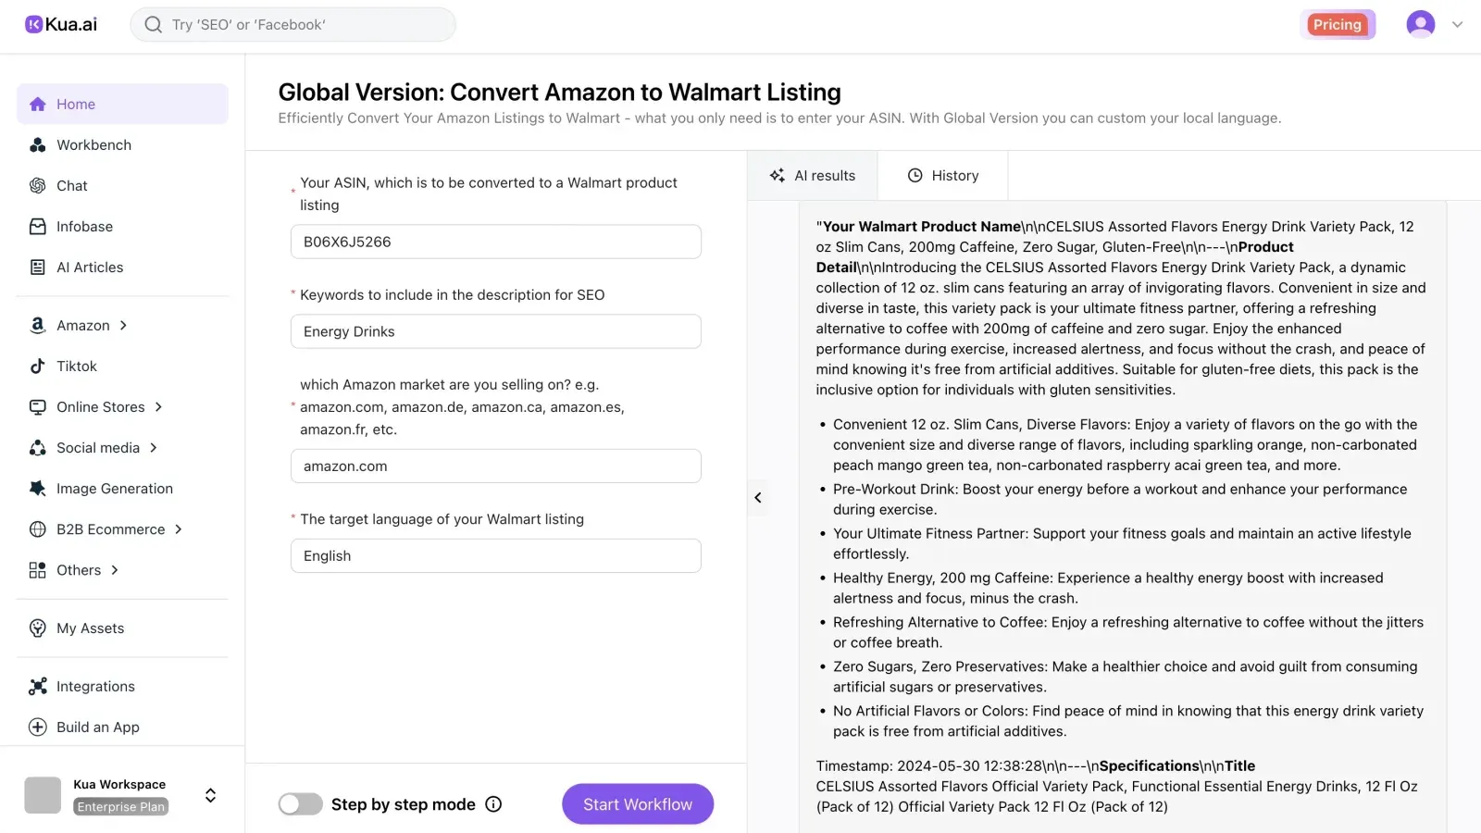Open the Workbench sidebar icon
This screenshot has width=1481, height=833.
point(38,145)
